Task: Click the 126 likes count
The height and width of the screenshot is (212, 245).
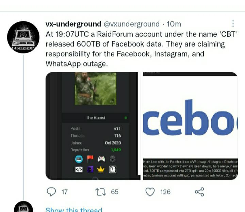Action: (165, 192)
